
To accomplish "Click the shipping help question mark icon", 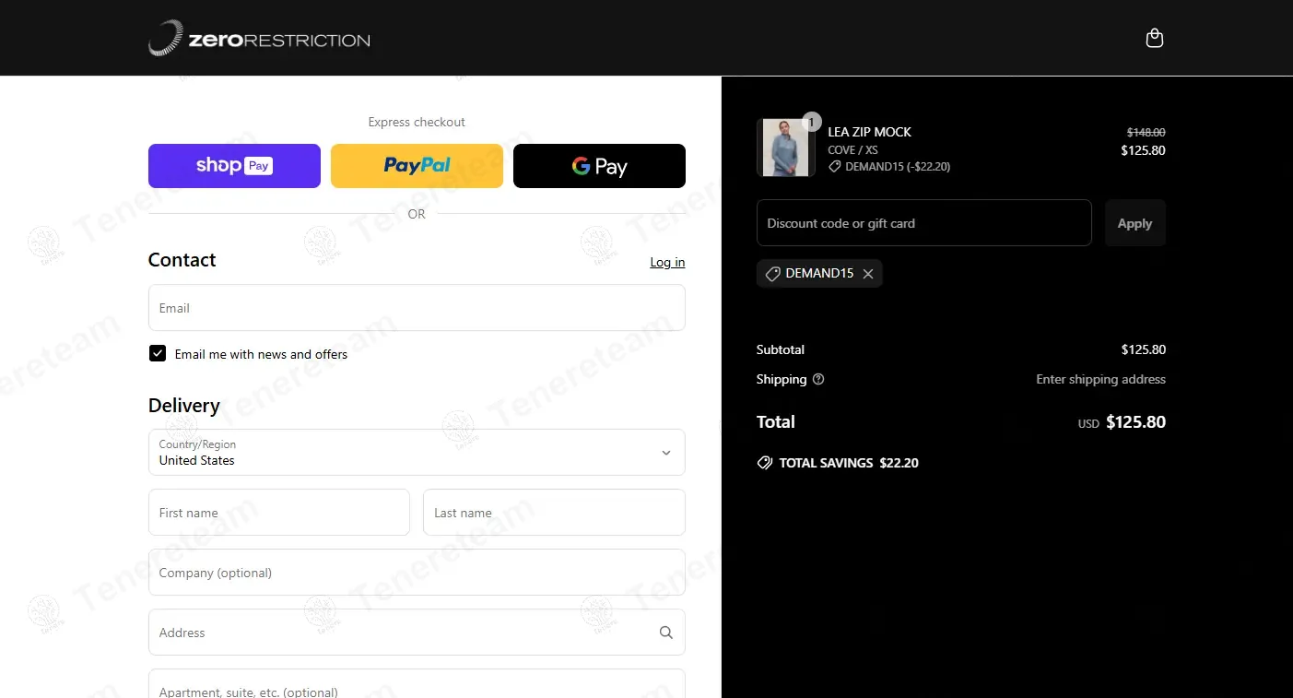I will [818, 379].
